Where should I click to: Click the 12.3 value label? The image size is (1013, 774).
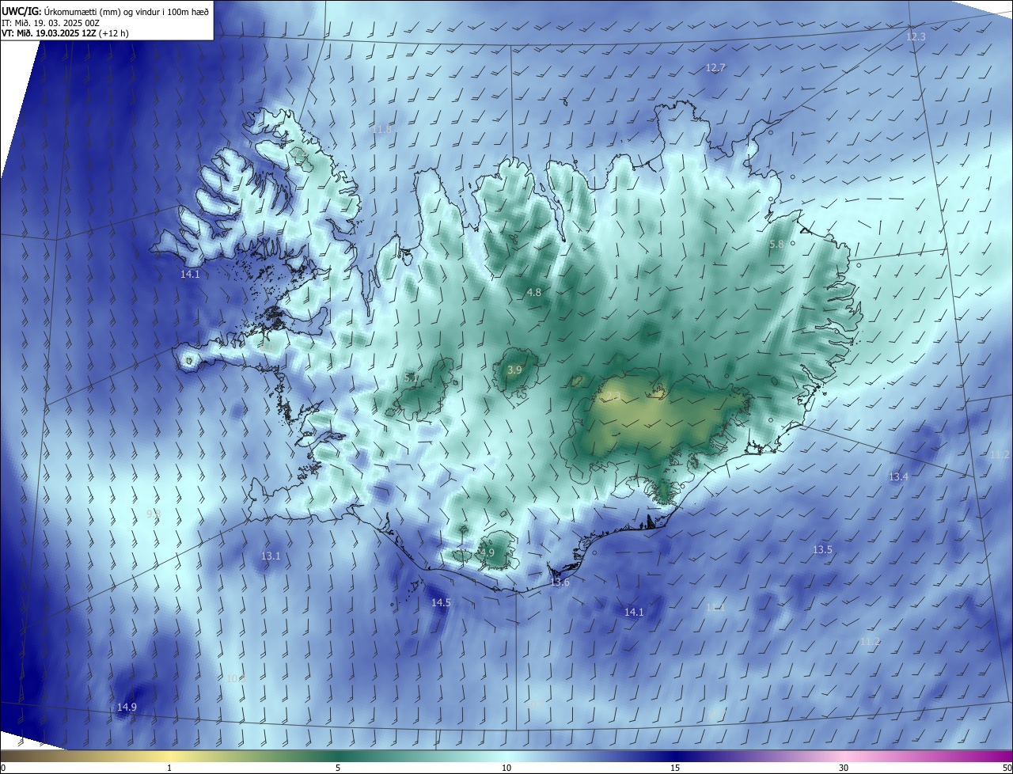916,37
